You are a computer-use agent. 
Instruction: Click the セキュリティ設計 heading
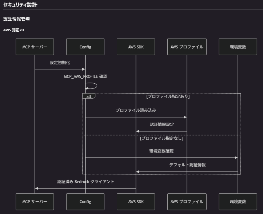click(x=20, y=5)
